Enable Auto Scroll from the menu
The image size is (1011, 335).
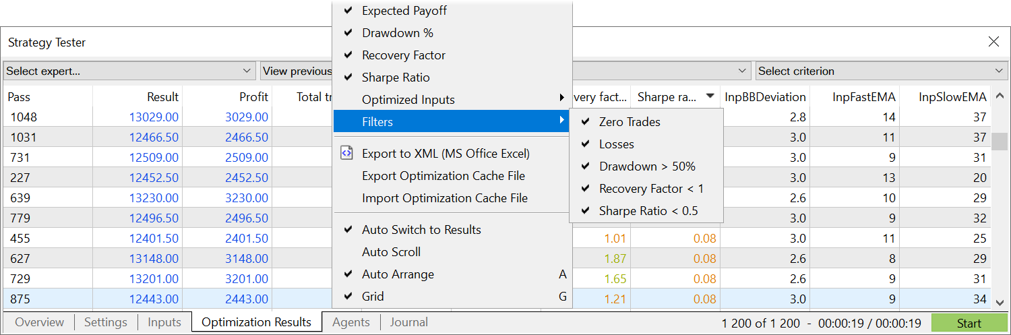tap(391, 252)
